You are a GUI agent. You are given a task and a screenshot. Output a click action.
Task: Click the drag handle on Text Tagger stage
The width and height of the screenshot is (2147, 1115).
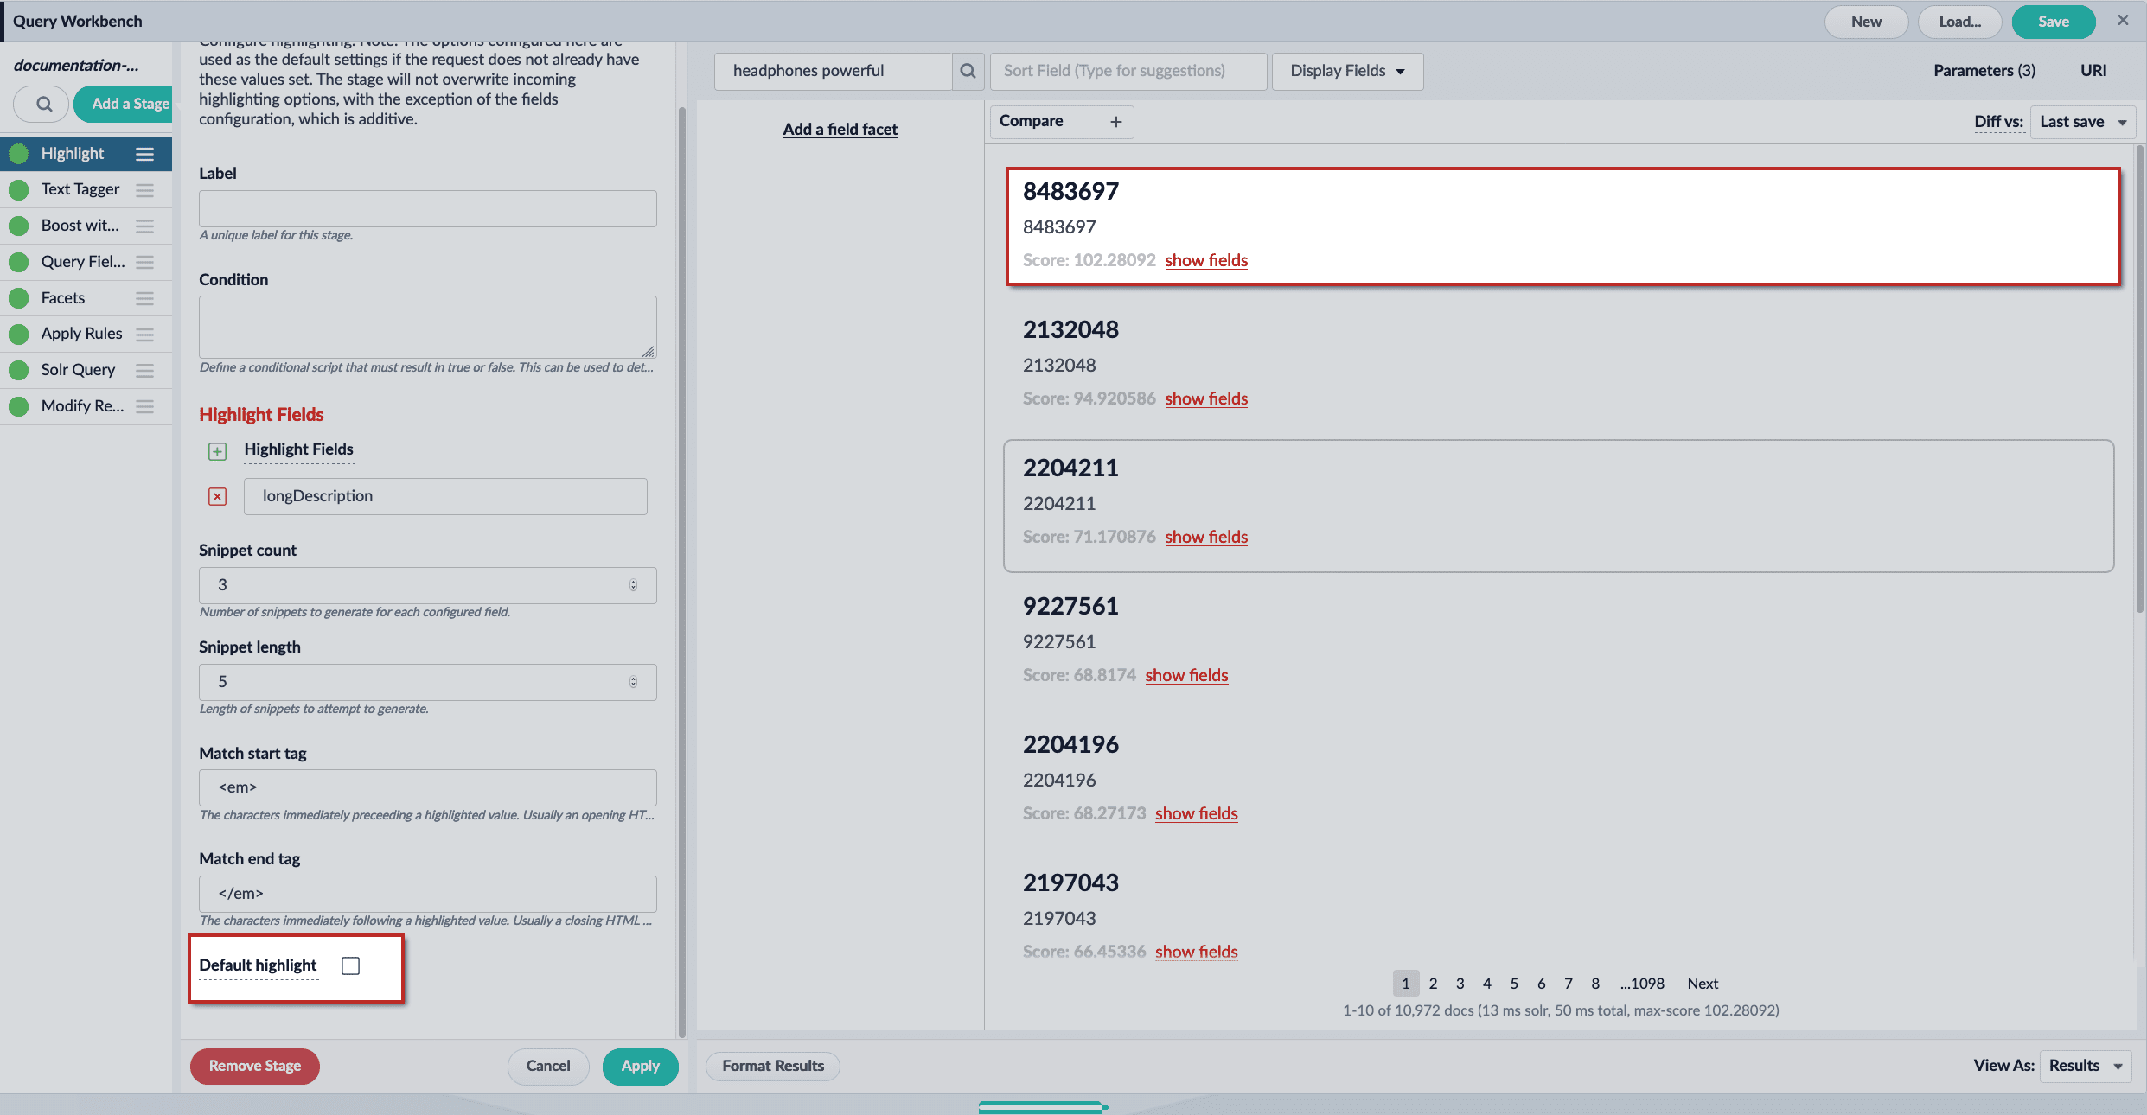point(144,189)
